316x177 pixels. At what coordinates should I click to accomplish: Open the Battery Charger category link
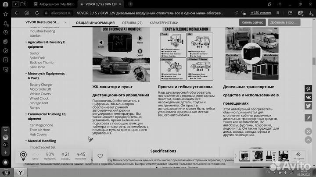41,85
